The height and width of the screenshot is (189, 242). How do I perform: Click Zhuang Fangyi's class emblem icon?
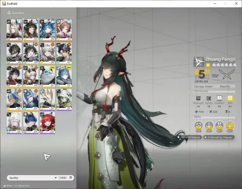click(x=199, y=62)
